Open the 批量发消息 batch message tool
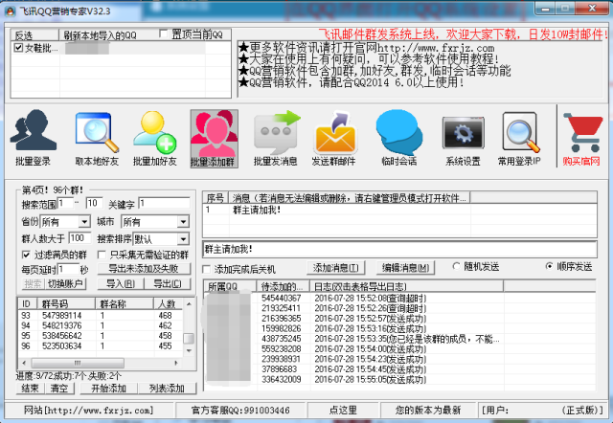This screenshot has width=613, height=423. tap(276, 139)
